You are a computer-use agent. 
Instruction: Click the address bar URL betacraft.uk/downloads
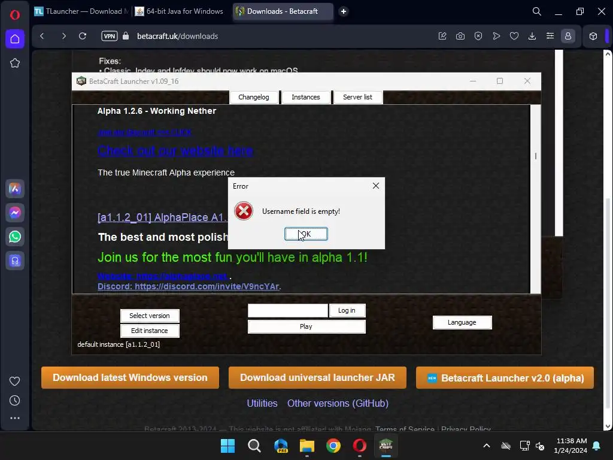pos(177,36)
